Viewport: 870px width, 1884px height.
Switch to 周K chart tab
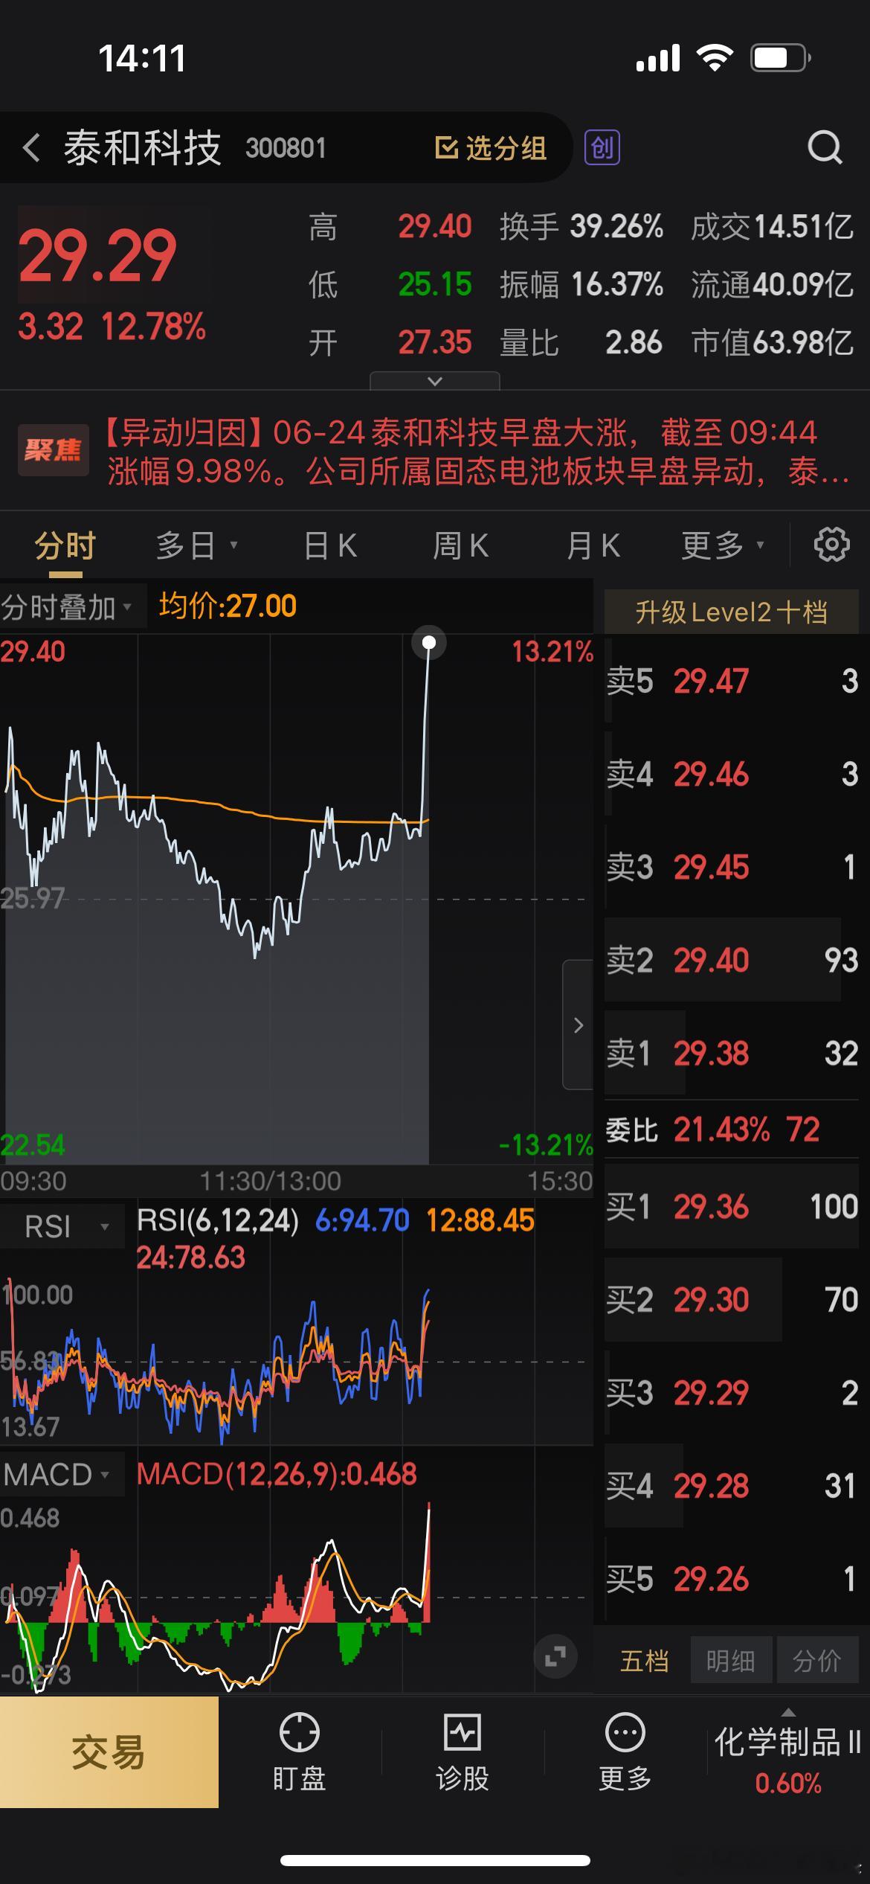click(461, 546)
